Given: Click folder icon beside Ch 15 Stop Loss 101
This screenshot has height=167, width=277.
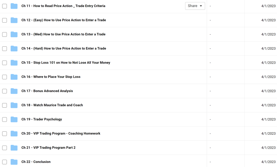Looking at the screenshot, I should point(14,63).
